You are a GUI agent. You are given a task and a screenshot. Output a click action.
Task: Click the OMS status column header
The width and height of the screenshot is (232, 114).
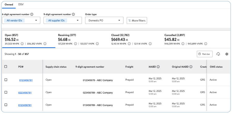[216, 67]
